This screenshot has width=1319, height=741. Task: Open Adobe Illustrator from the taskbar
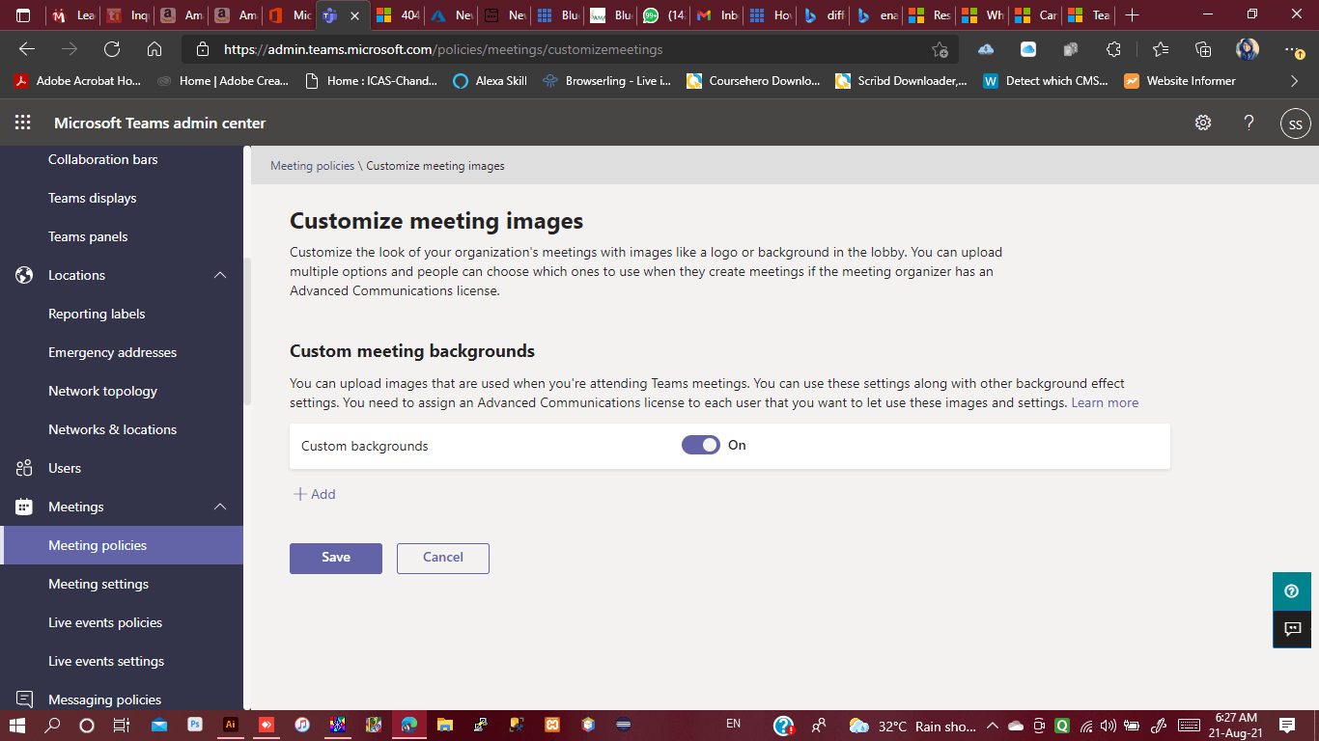pos(231,725)
